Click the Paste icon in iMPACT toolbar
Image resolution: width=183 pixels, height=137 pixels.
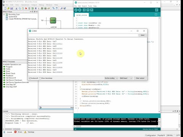point(23,8)
